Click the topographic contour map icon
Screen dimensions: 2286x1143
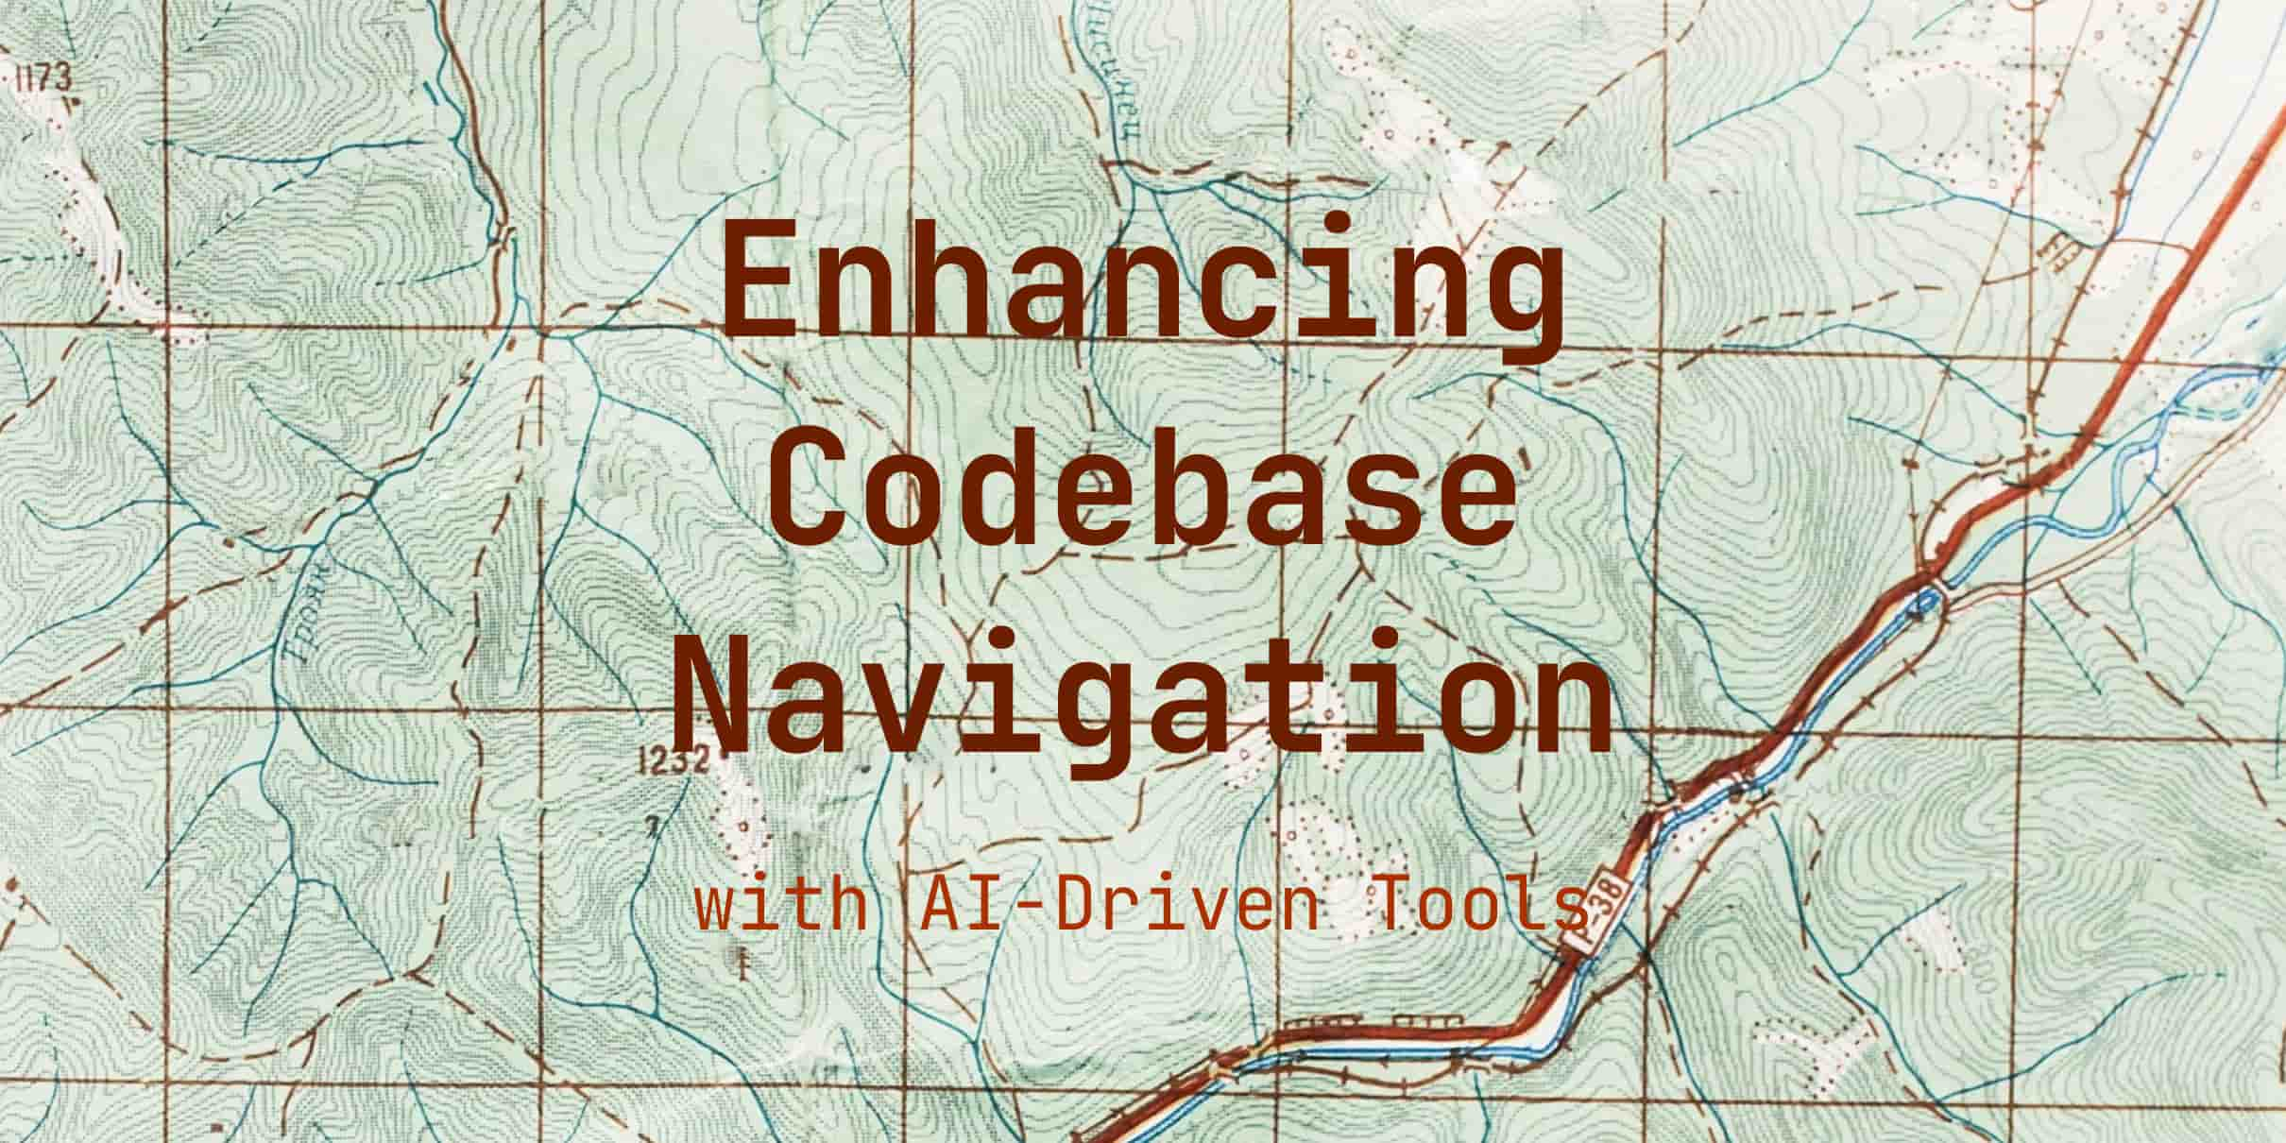(x=1143, y=571)
